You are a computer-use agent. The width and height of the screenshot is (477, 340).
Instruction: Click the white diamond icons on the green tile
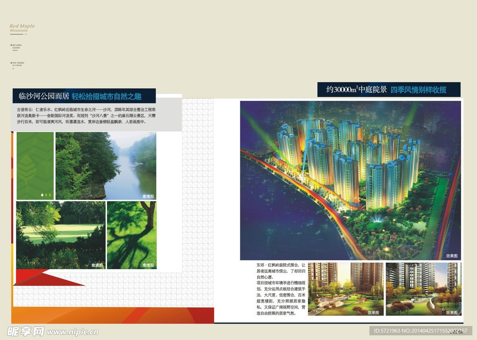[46, 194]
